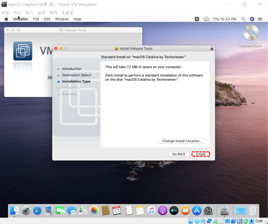The width and height of the screenshot is (268, 224).
Task: Open Reminders from the Dock
Action: pyautogui.click(x=128, y=210)
